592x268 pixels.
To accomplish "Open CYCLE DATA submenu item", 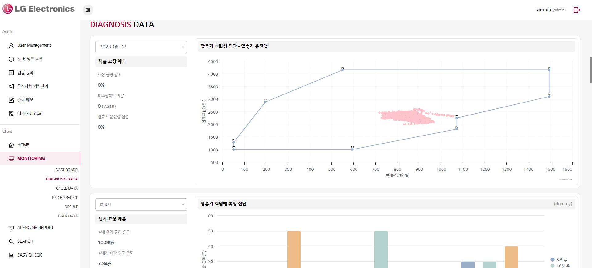I will point(67,188).
